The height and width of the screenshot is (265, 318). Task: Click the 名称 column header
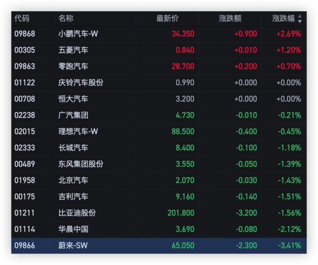point(66,19)
